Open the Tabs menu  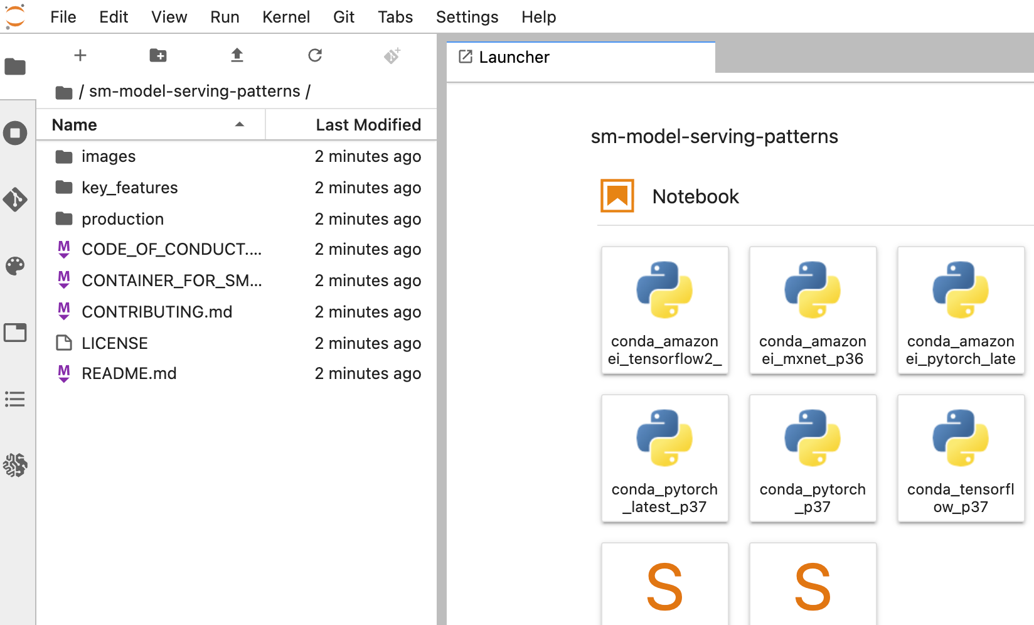[x=395, y=17]
